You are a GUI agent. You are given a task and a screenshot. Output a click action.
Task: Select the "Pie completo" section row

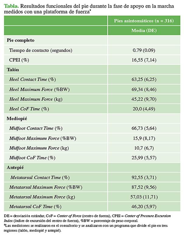pyautogui.click(x=21, y=40)
